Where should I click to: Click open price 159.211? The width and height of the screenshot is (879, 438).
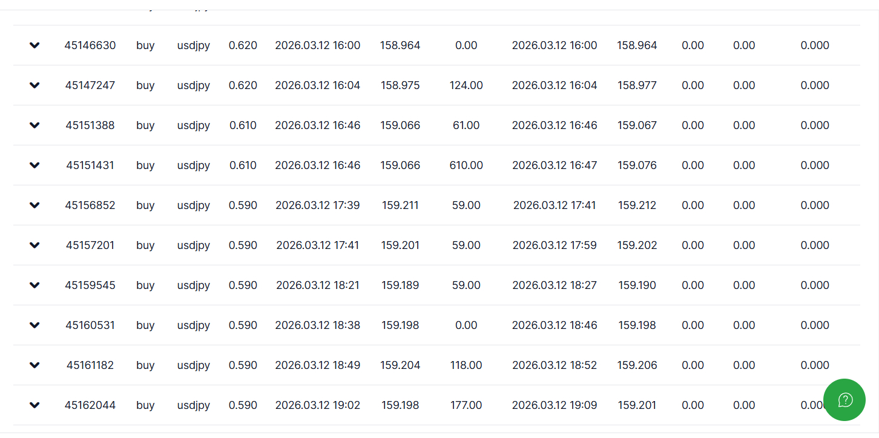(400, 205)
